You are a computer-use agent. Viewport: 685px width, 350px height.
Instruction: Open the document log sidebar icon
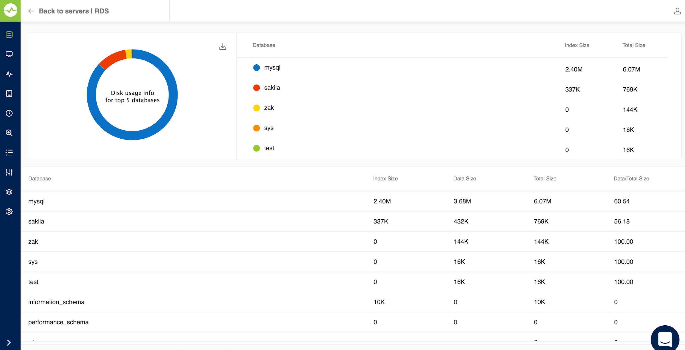tap(9, 94)
